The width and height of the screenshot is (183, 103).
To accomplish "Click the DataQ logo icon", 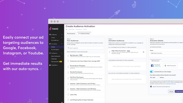I will coord(50,29).
